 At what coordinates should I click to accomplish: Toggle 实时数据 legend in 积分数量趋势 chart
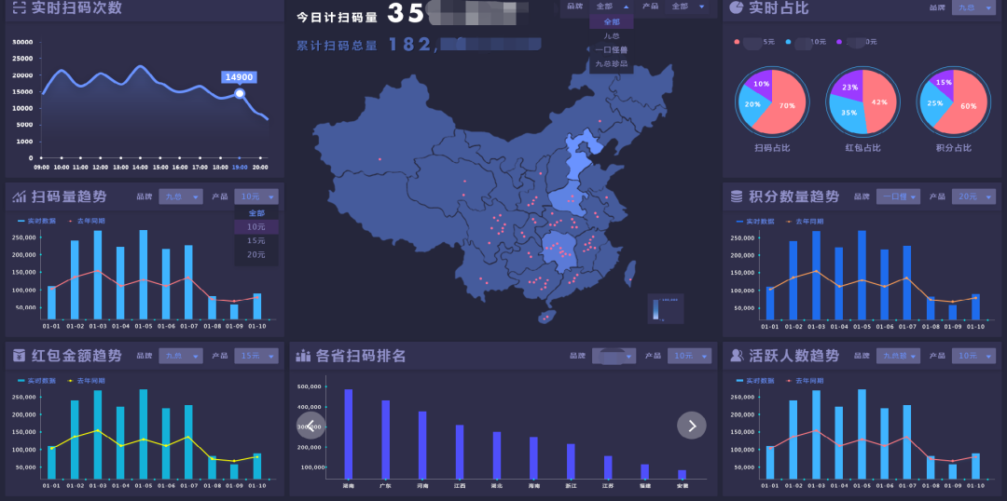(754, 222)
